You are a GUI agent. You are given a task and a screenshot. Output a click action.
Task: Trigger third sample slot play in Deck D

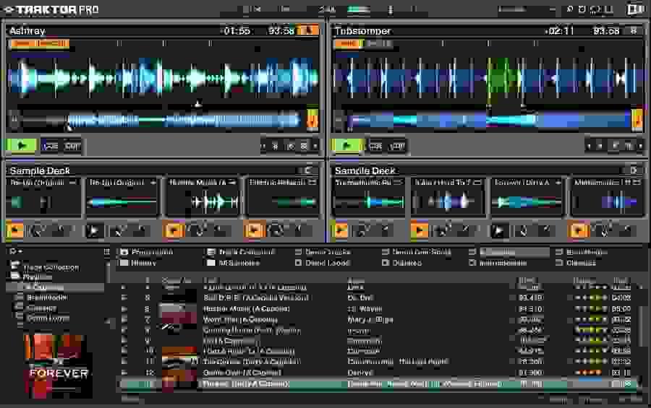click(499, 230)
